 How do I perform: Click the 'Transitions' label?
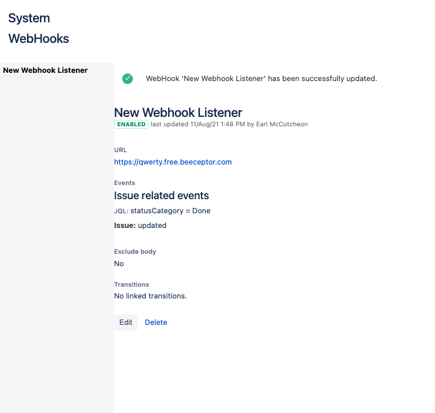(132, 285)
